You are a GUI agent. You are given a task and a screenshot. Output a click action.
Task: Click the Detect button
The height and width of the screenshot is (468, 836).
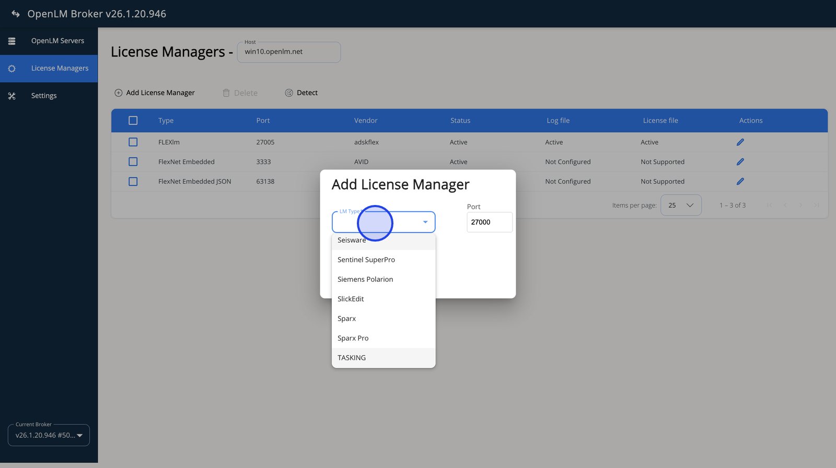301,93
